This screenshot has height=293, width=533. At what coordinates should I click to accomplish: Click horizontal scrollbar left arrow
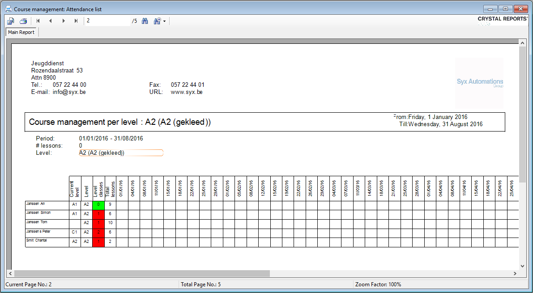coord(10,273)
